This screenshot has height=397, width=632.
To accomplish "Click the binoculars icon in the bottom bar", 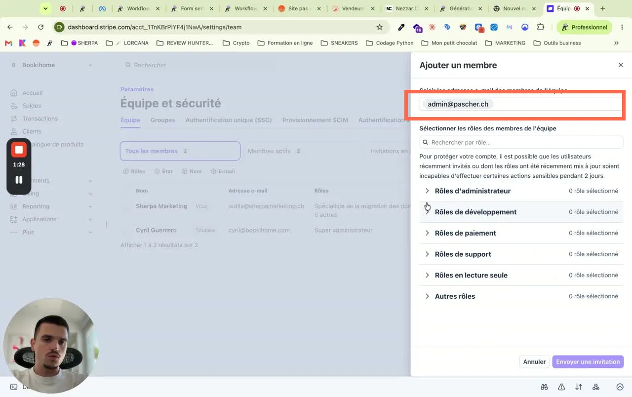I will 544,387.
